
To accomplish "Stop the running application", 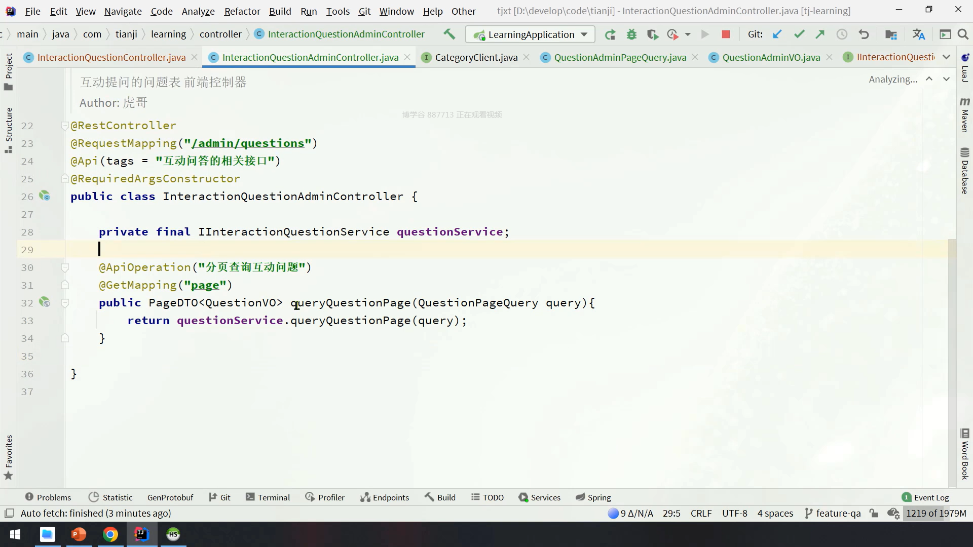I will coord(726,34).
